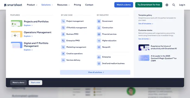Click the Template gallery heading

tap(145, 15)
